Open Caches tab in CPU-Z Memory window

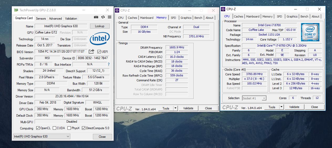(132, 18)
